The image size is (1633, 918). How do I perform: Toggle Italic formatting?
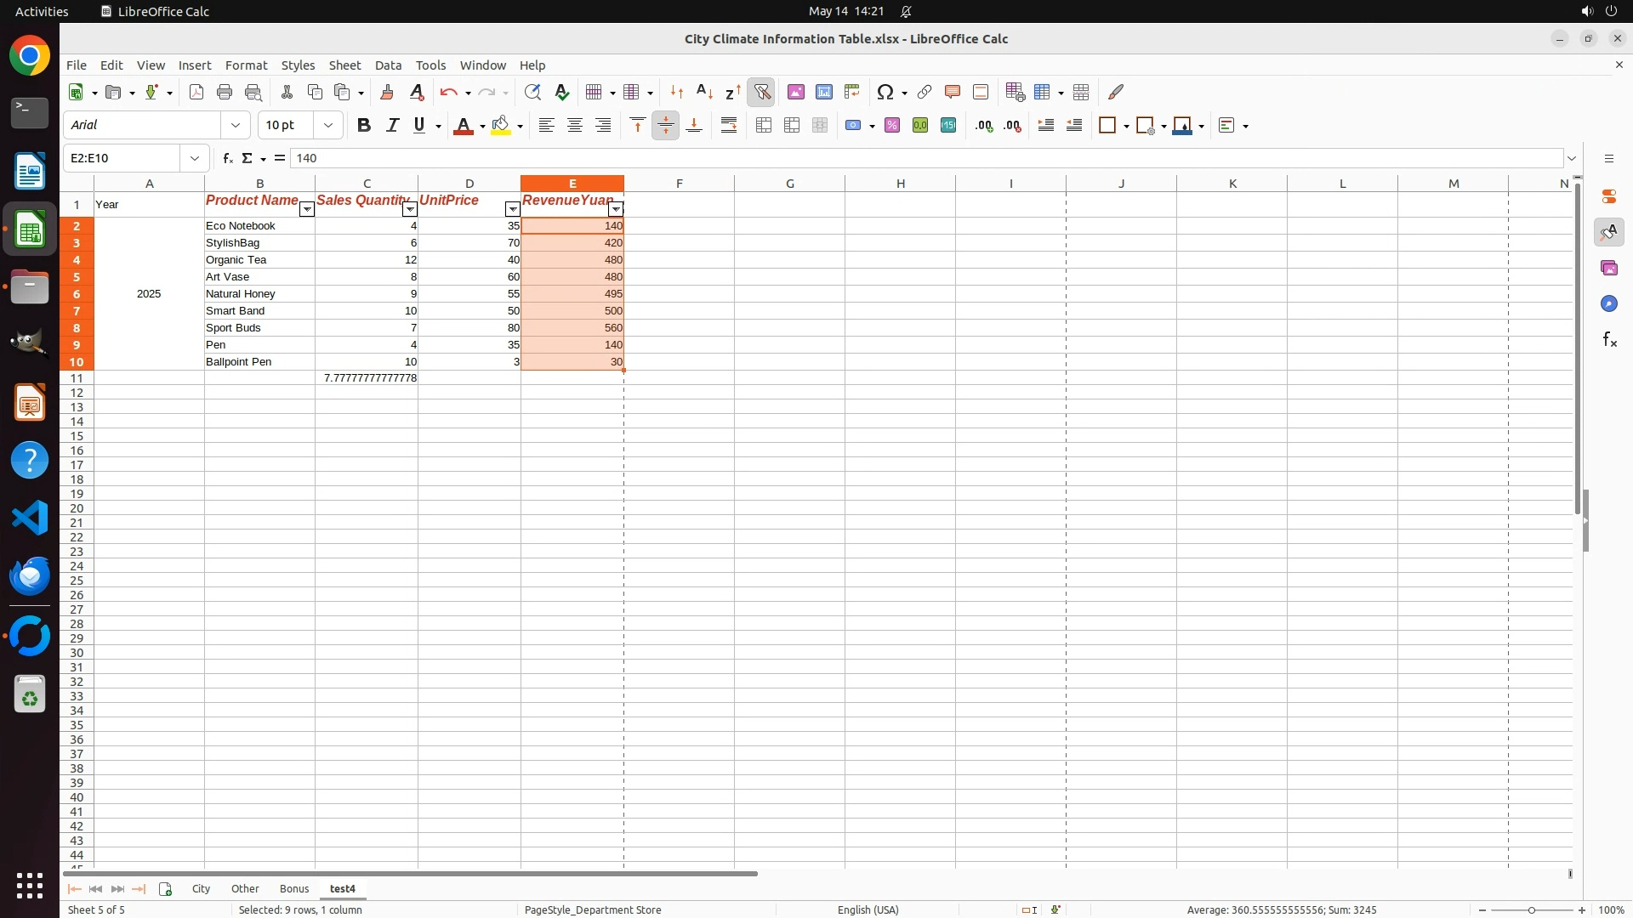click(392, 126)
